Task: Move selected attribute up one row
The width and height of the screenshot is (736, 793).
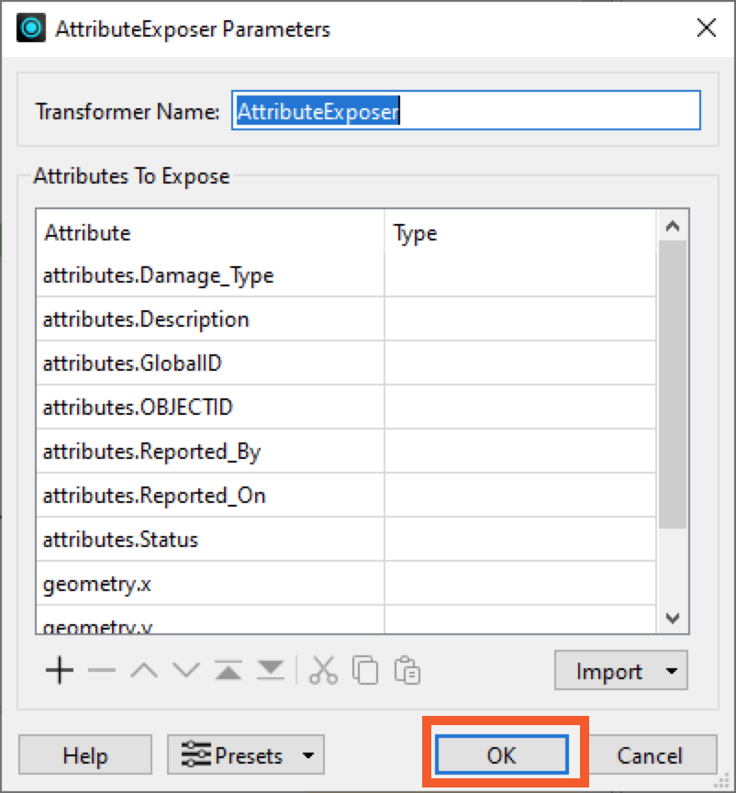Action: pyautogui.click(x=143, y=670)
